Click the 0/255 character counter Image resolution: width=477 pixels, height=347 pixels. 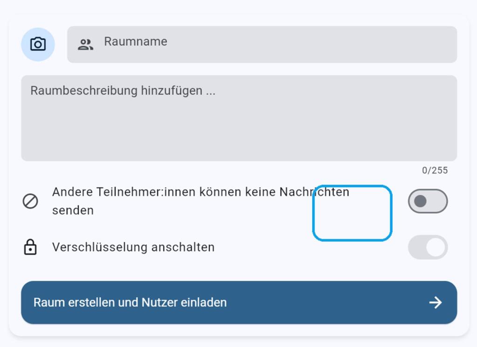(435, 170)
